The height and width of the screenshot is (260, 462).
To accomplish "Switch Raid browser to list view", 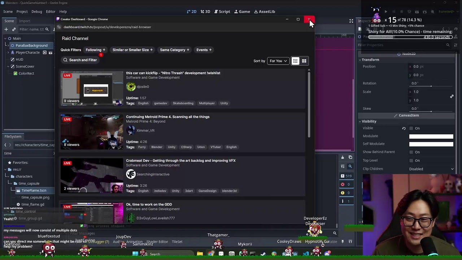I will (x=295, y=61).
